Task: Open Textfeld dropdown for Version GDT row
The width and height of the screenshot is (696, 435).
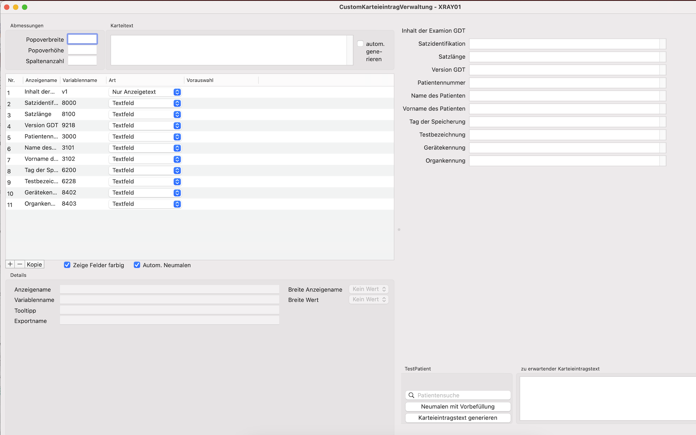Action: [x=145, y=125]
